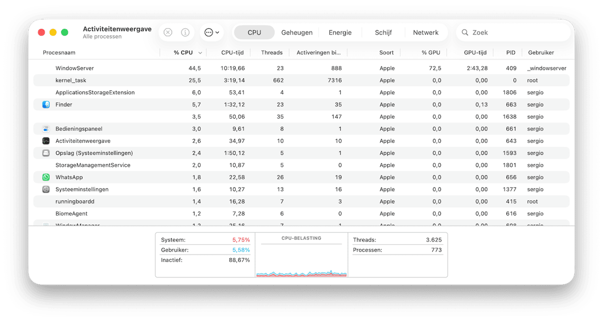Select the WindowServer process row
This screenshot has height=322, width=603.
[301, 68]
